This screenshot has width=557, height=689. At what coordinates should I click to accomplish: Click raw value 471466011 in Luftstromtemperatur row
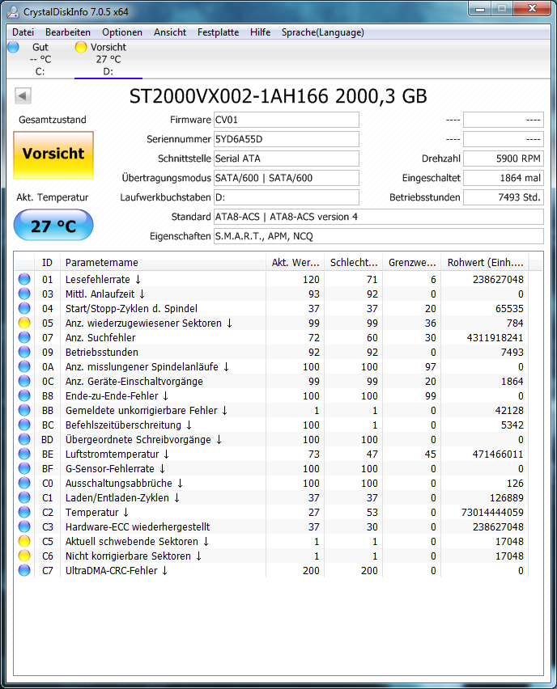[x=498, y=454]
